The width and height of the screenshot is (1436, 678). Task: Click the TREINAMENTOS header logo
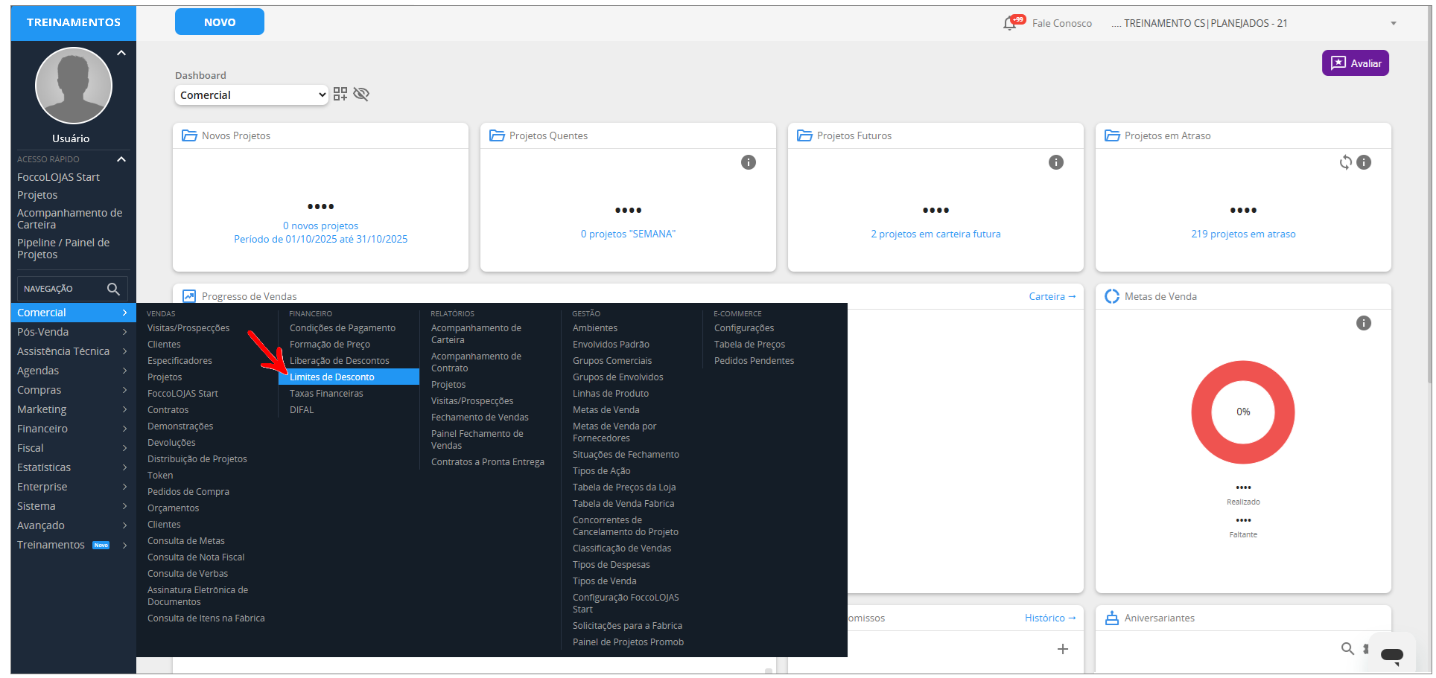point(74,22)
